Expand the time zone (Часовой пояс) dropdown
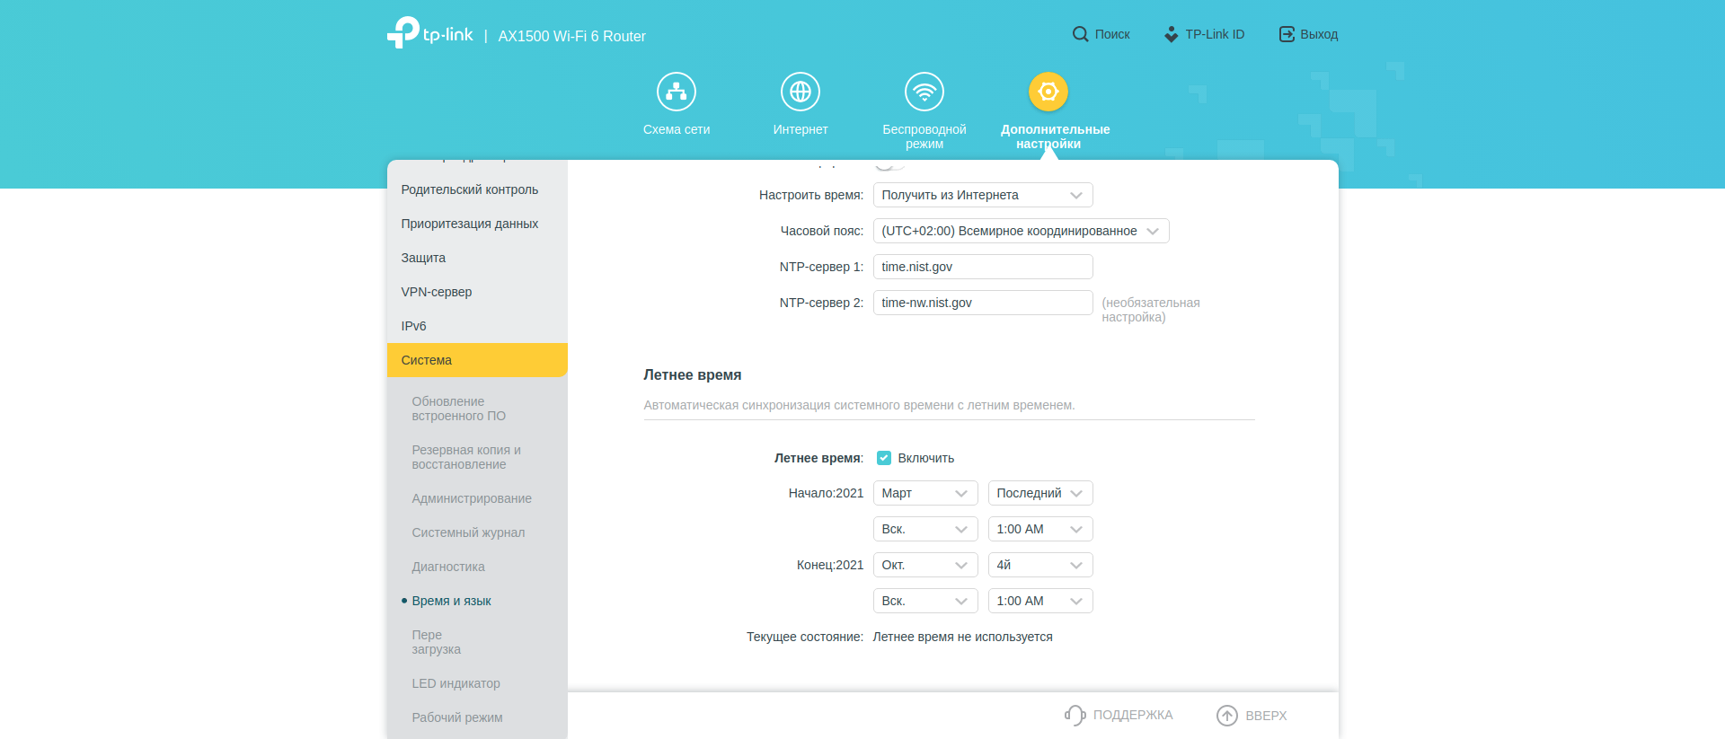 pyautogui.click(x=1021, y=231)
